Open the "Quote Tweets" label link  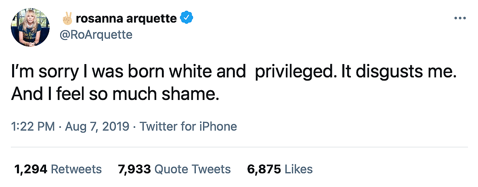click(193, 169)
